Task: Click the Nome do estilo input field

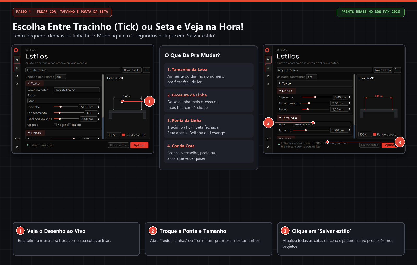Action: coord(77,90)
